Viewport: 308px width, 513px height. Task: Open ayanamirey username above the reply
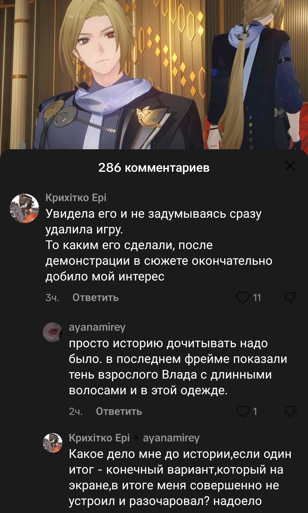97,327
